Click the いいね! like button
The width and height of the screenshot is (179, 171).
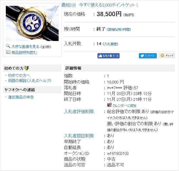(109, 56)
